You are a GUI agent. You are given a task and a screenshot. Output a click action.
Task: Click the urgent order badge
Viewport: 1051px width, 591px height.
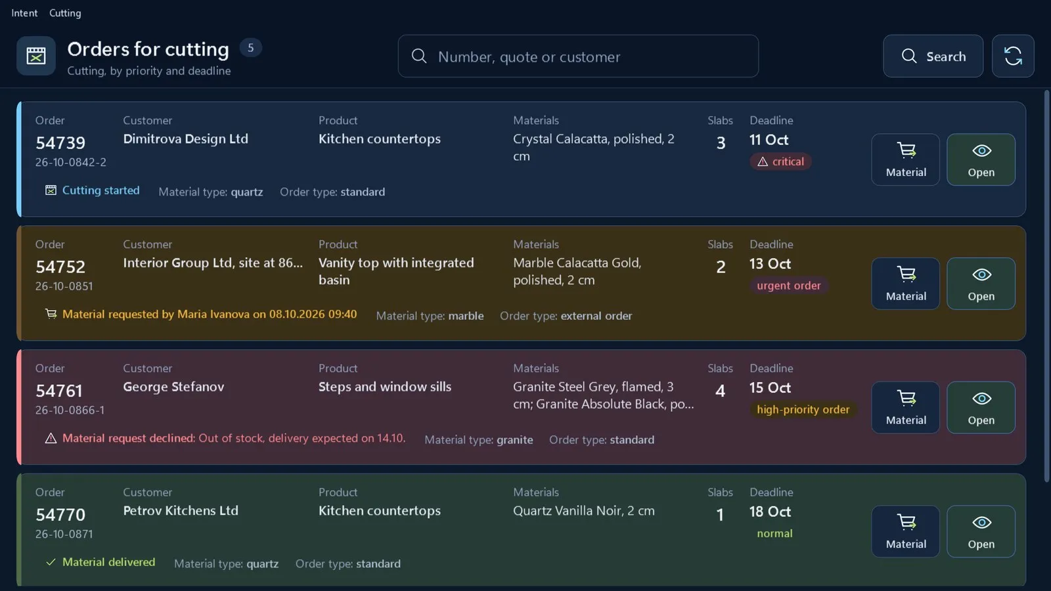pos(788,286)
